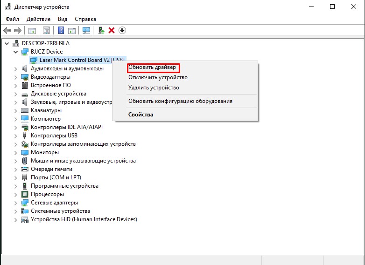Select the DESKTOP-7RRH9LA root computer node
The image size is (365, 265).
pyautogui.click(x=45, y=43)
